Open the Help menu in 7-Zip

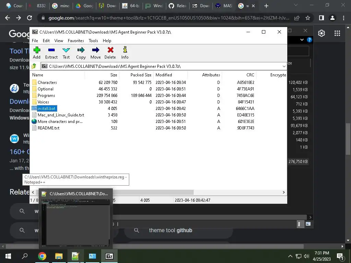coord(107,41)
